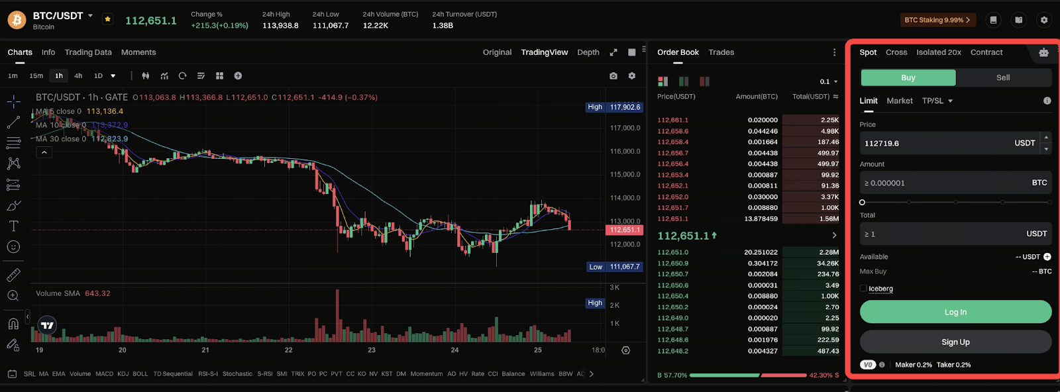This screenshot has height=392, width=1060.
Task: Open the multi-chart grid layout icon
Action: [219, 76]
